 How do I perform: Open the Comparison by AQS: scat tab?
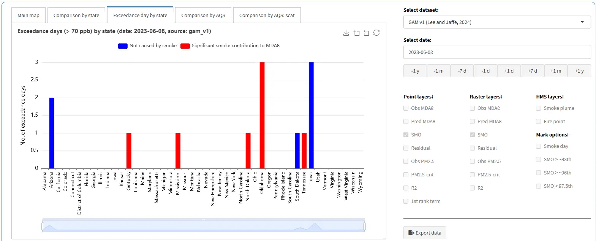[x=267, y=16]
